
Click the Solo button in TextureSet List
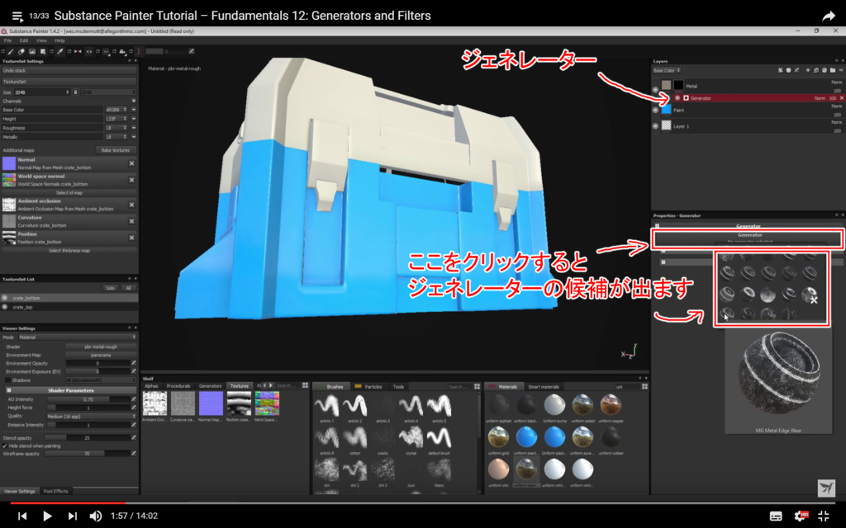coord(110,288)
